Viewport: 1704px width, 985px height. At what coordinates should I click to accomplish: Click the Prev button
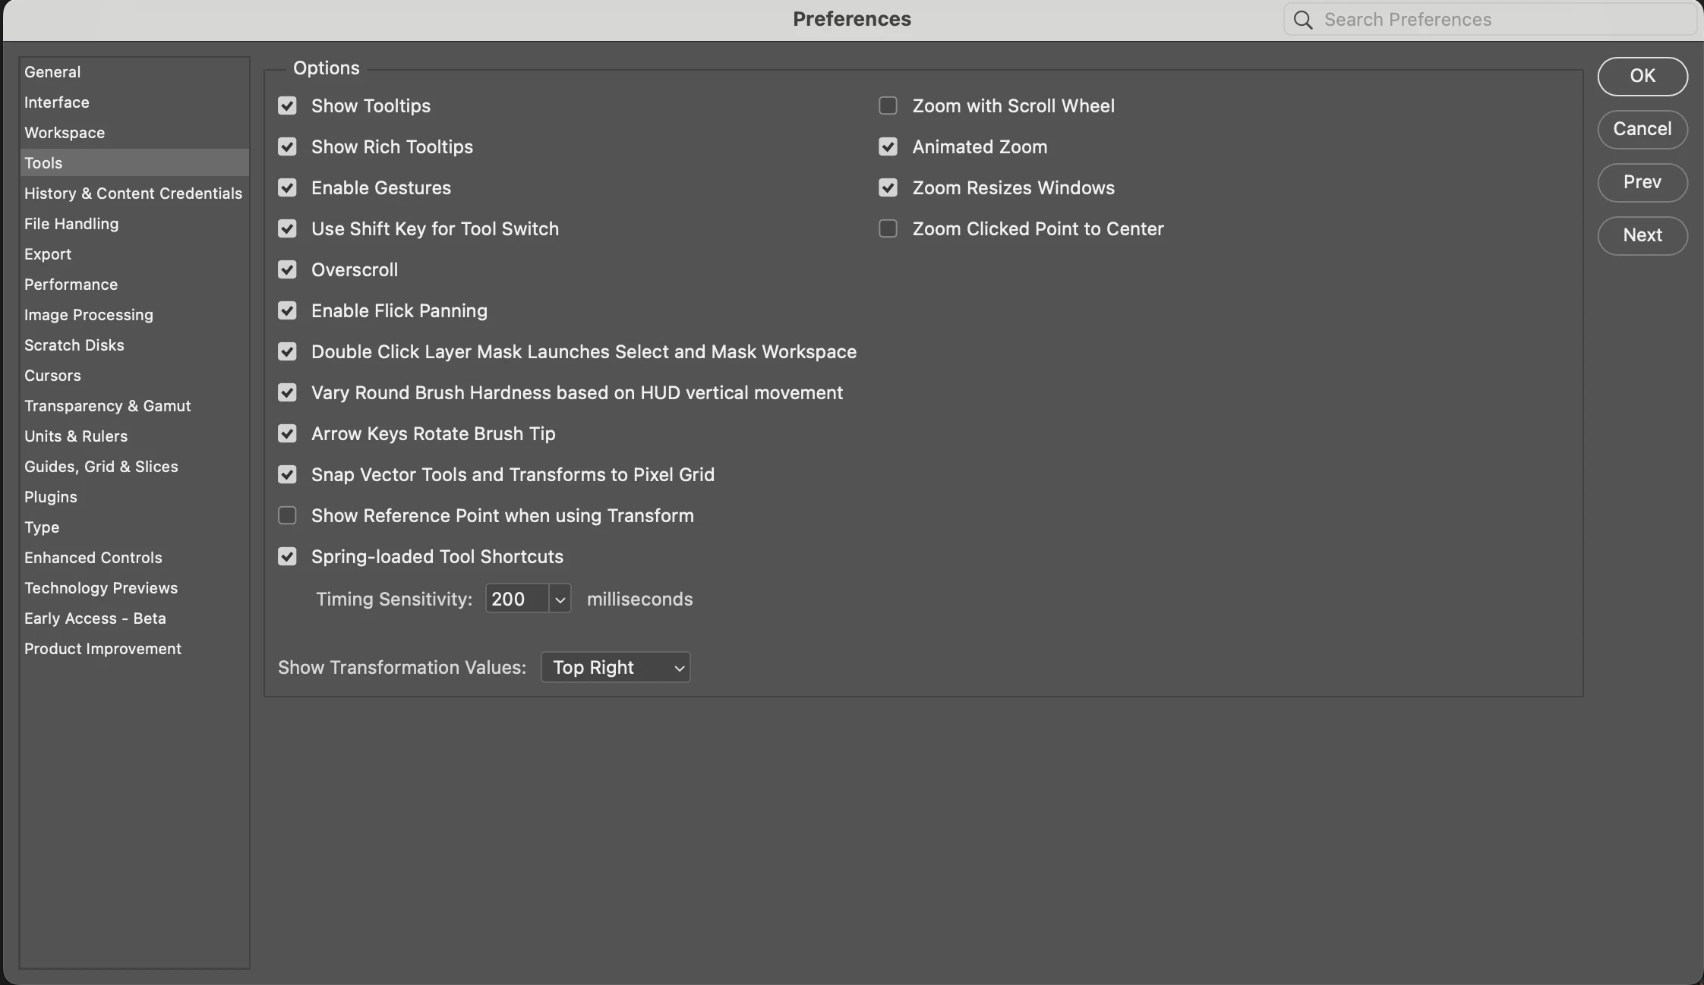(x=1642, y=182)
